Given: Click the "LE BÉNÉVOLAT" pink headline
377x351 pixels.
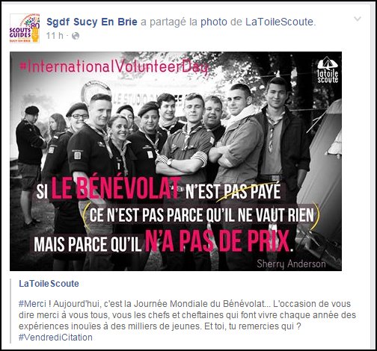Looking at the screenshot, I should pos(116,188).
